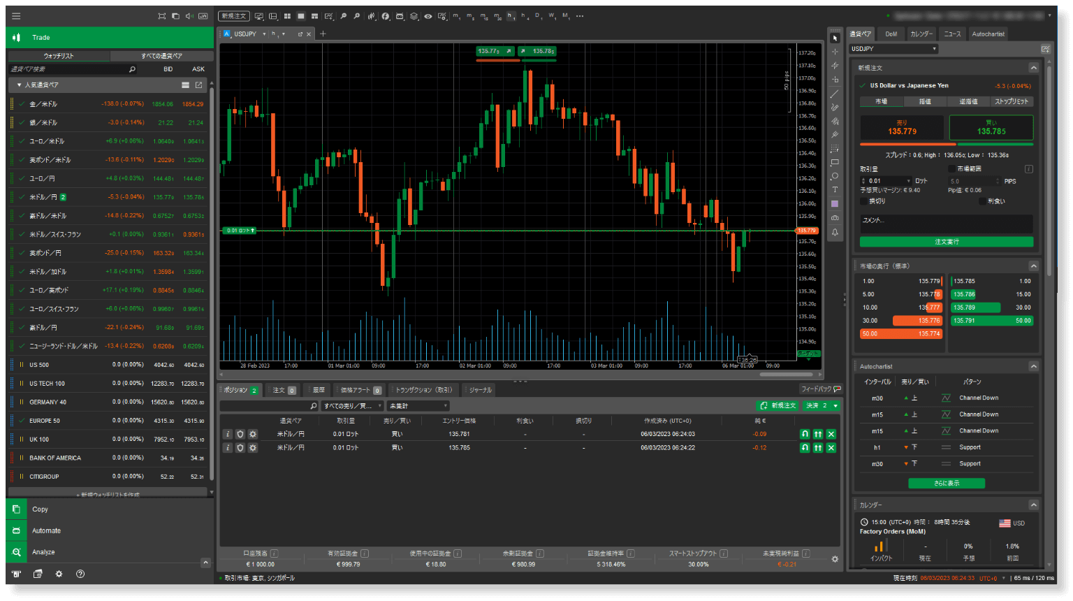The image size is (1073, 601).
Task: Open help question mark icon
Action: click(x=80, y=574)
